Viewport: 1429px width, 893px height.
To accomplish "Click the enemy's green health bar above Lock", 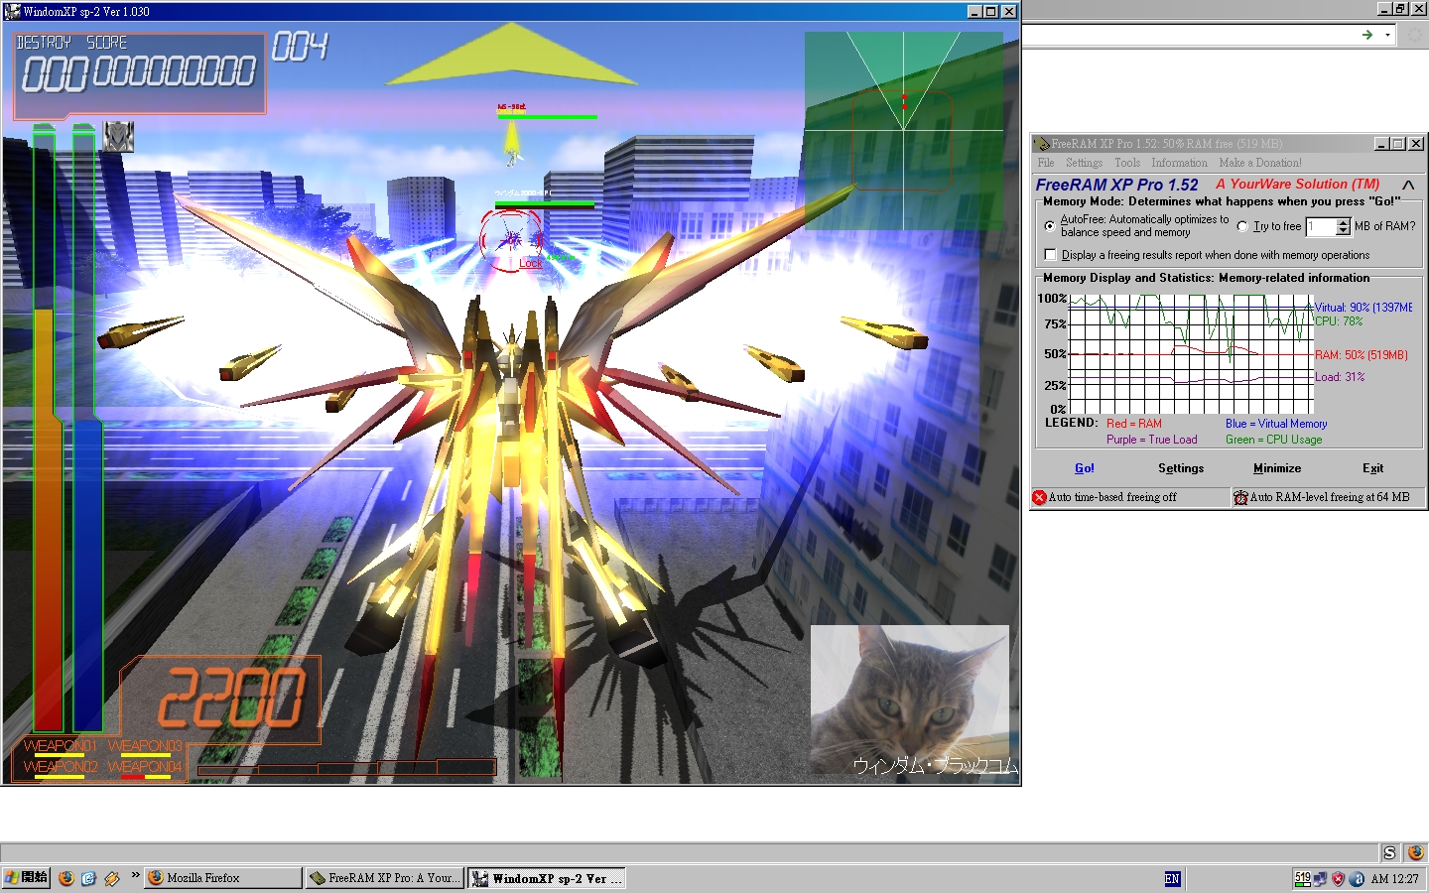I will click(545, 204).
